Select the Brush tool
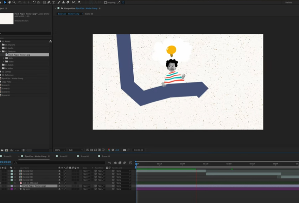The width and height of the screenshot is (299, 203). (x=59, y=2)
